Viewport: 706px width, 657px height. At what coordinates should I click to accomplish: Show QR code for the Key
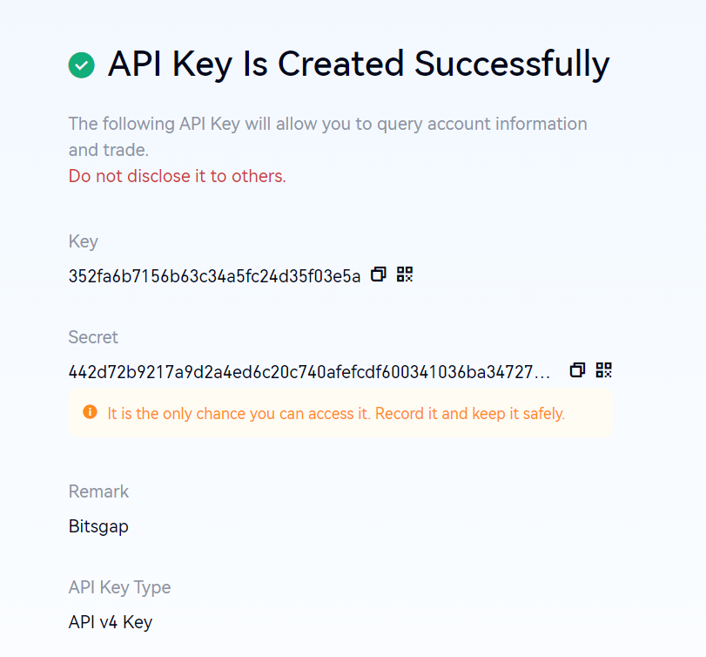coord(405,274)
